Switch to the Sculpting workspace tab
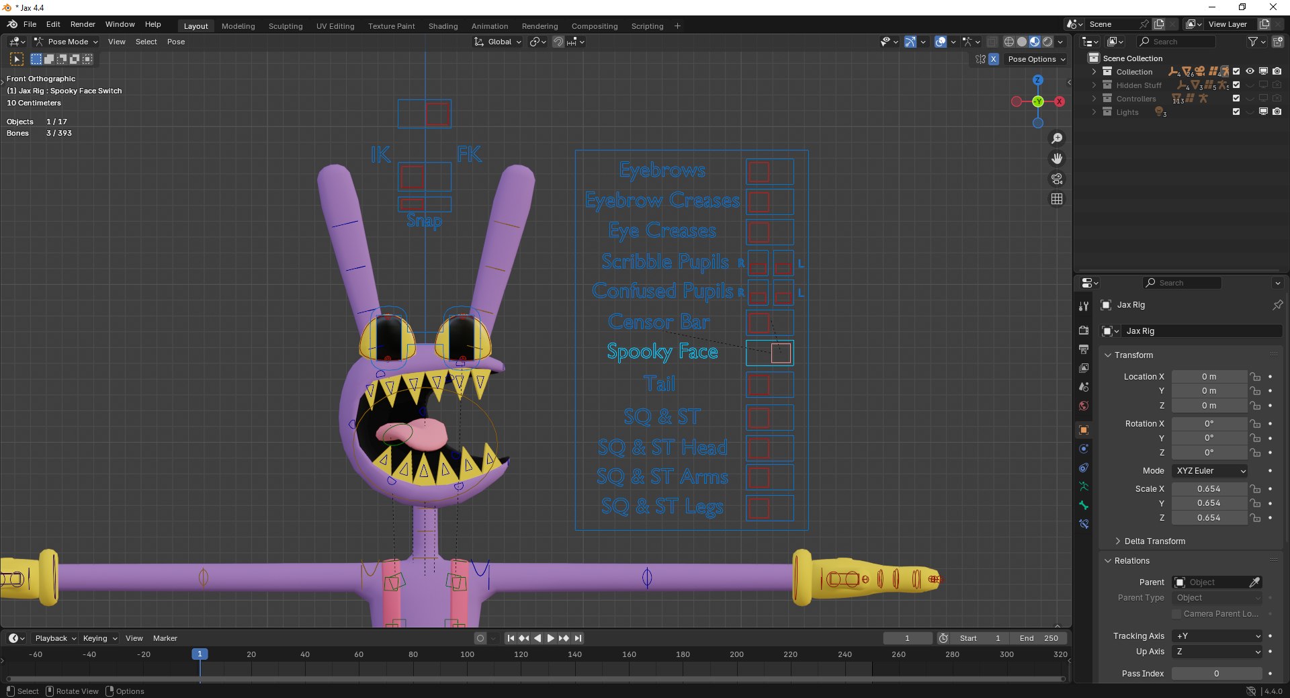Screen dimensions: 1290x698 click(286, 26)
